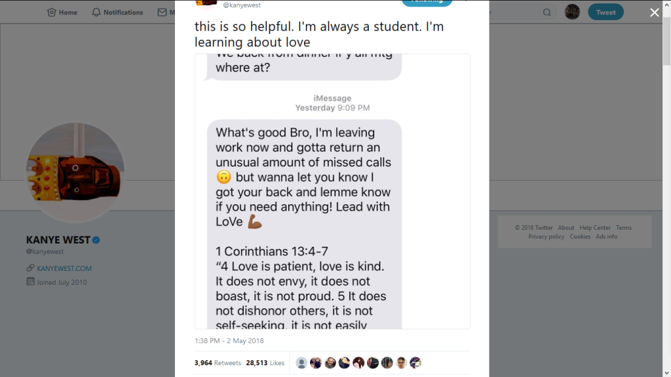Click the first gray default liker avatar
This screenshot has height=377, width=671.
pyautogui.click(x=301, y=363)
